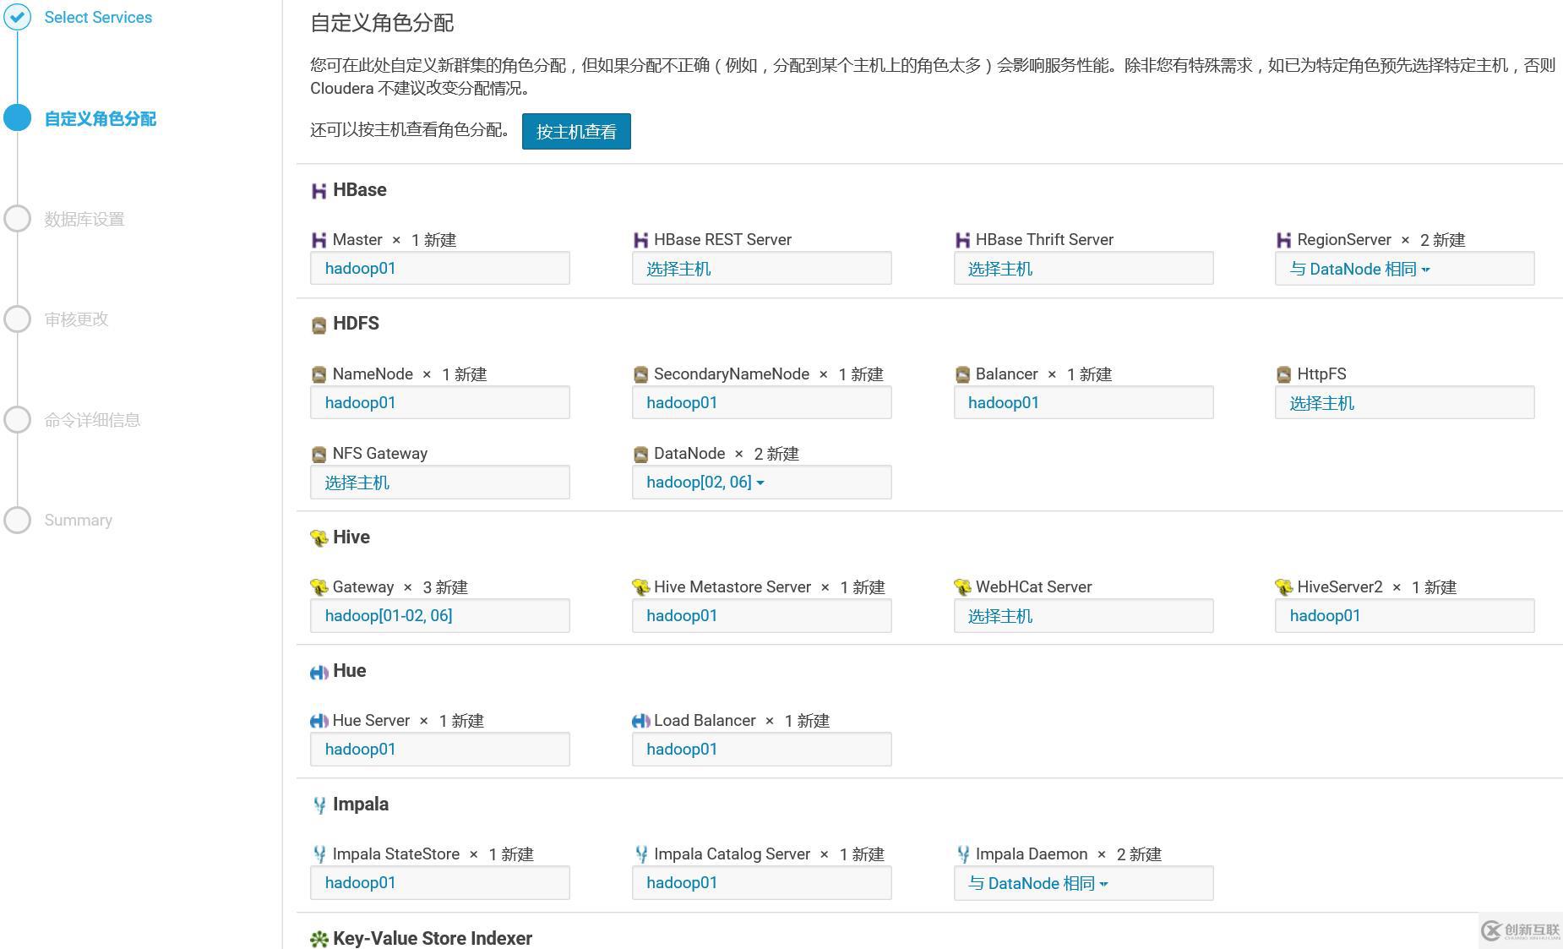Click the Hive Metastore Server icon

pos(640,587)
